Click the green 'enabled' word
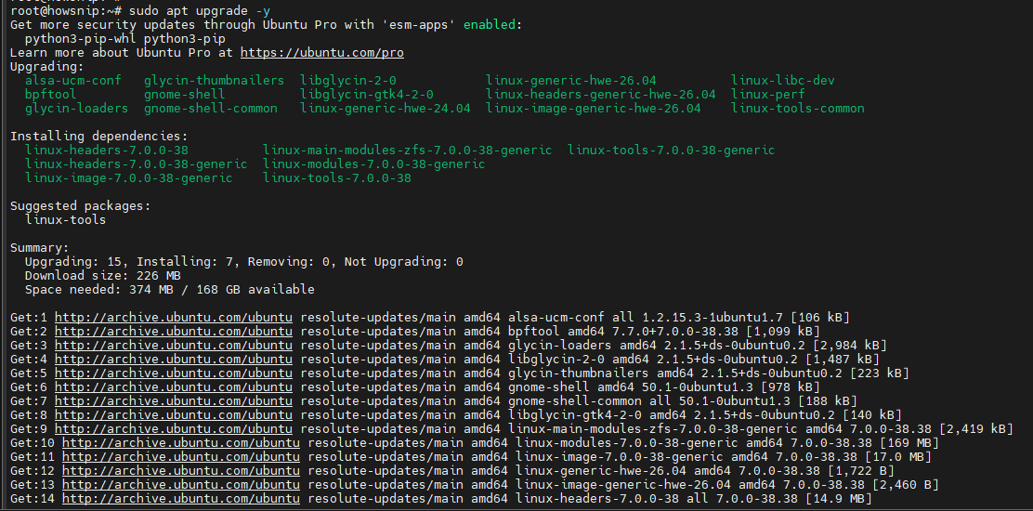 coord(492,25)
